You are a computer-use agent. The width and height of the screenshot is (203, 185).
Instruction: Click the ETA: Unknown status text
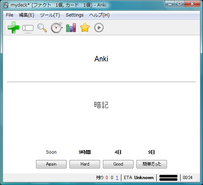[x=139, y=178]
